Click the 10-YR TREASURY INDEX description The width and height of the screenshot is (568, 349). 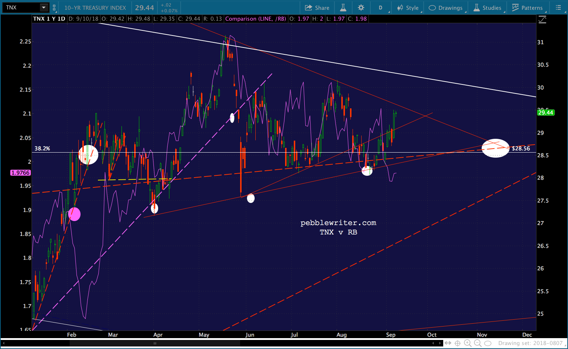[95, 8]
